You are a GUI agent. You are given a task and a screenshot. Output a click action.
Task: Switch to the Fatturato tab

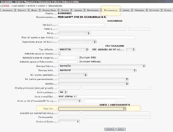(x=154, y=10)
